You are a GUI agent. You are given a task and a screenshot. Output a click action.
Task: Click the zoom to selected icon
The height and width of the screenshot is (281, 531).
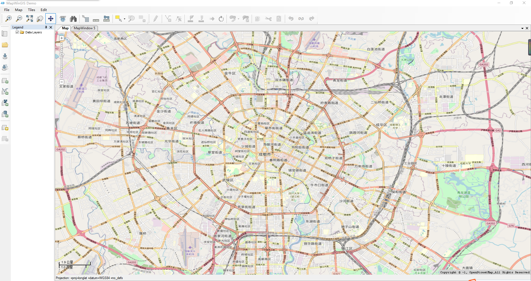[131, 19]
